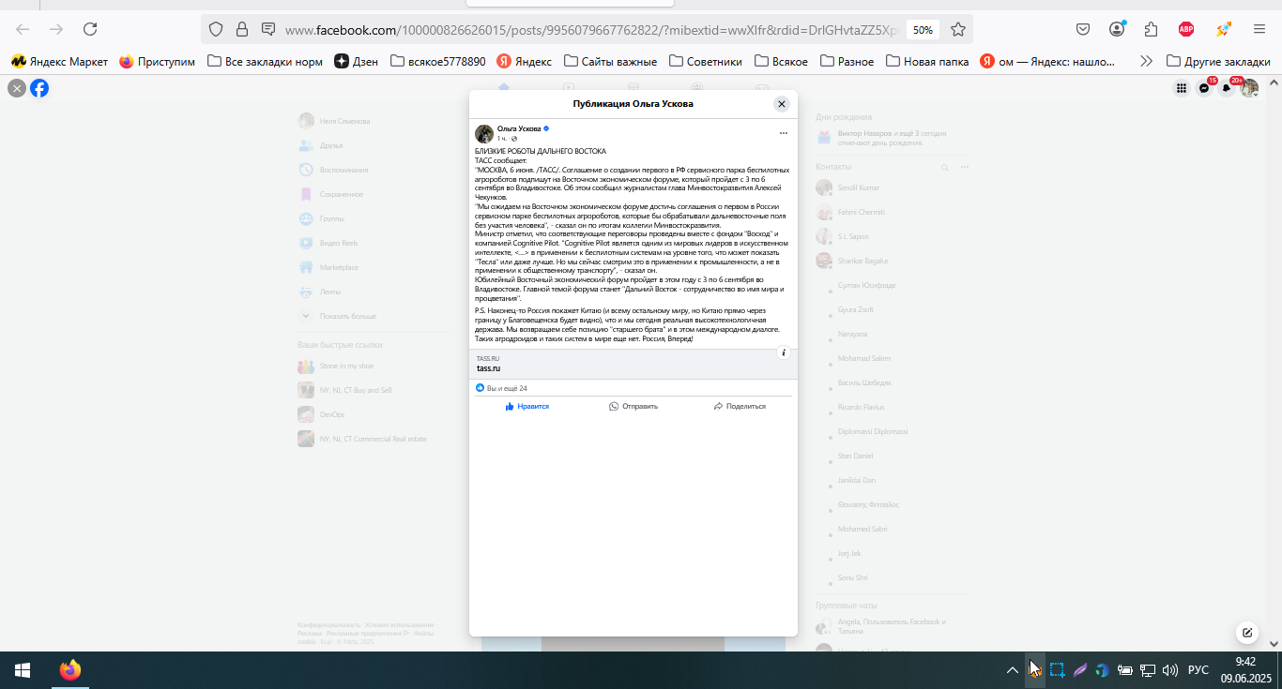Image resolution: width=1282 pixels, height=689 pixels.
Task: Open notifications bell icon
Action: pyautogui.click(x=1227, y=88)
